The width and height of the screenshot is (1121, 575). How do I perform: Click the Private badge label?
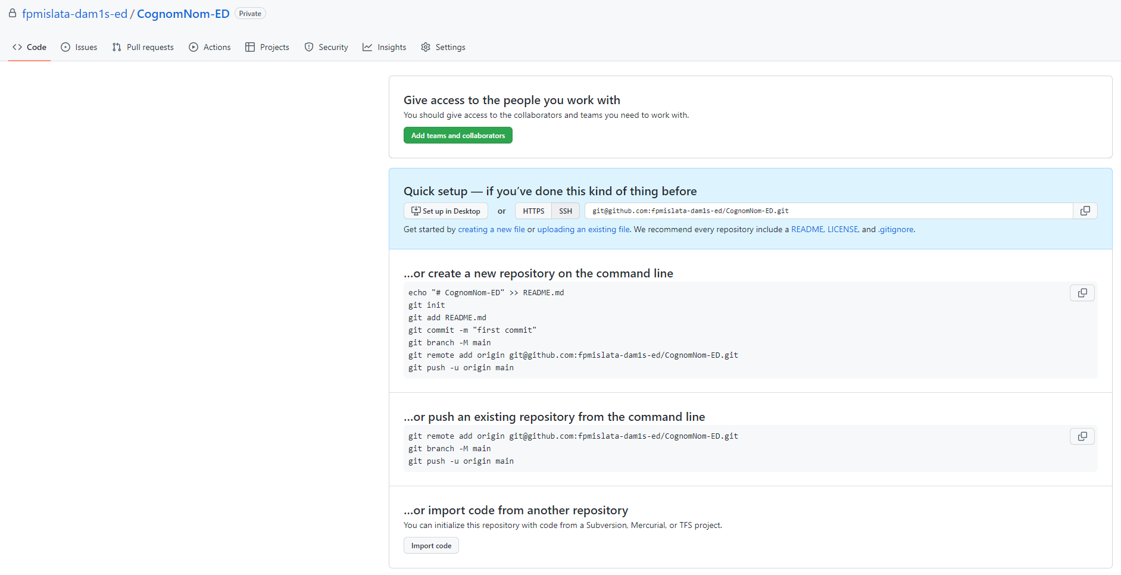[250, 14]
